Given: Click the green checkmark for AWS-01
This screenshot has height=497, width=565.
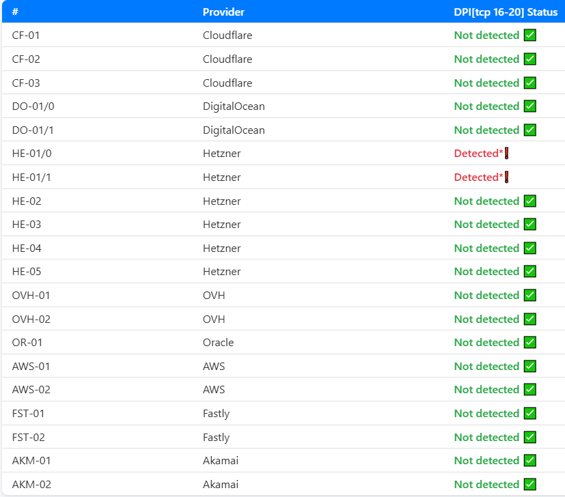Looking at the screenshot, I should pyautogui.click(x=529, y=367).
